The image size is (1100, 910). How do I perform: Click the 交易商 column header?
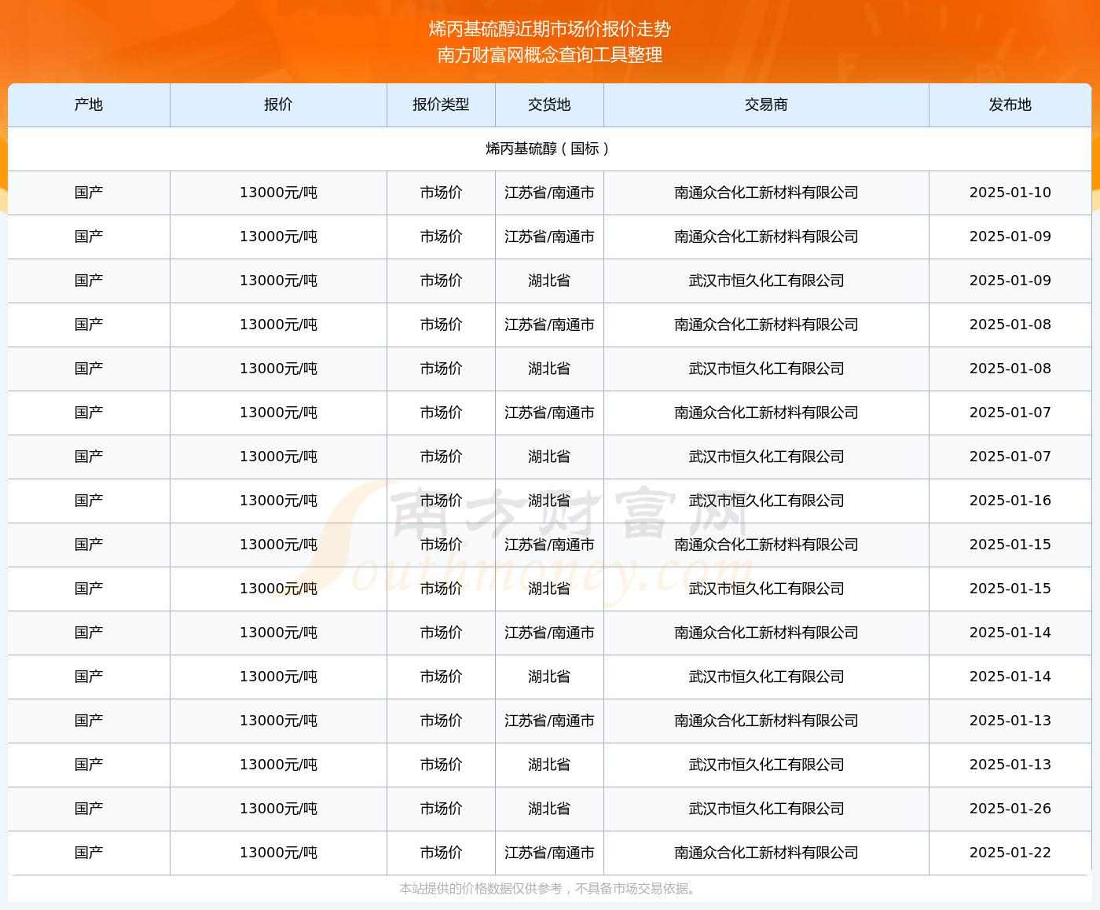coord(766,105)
